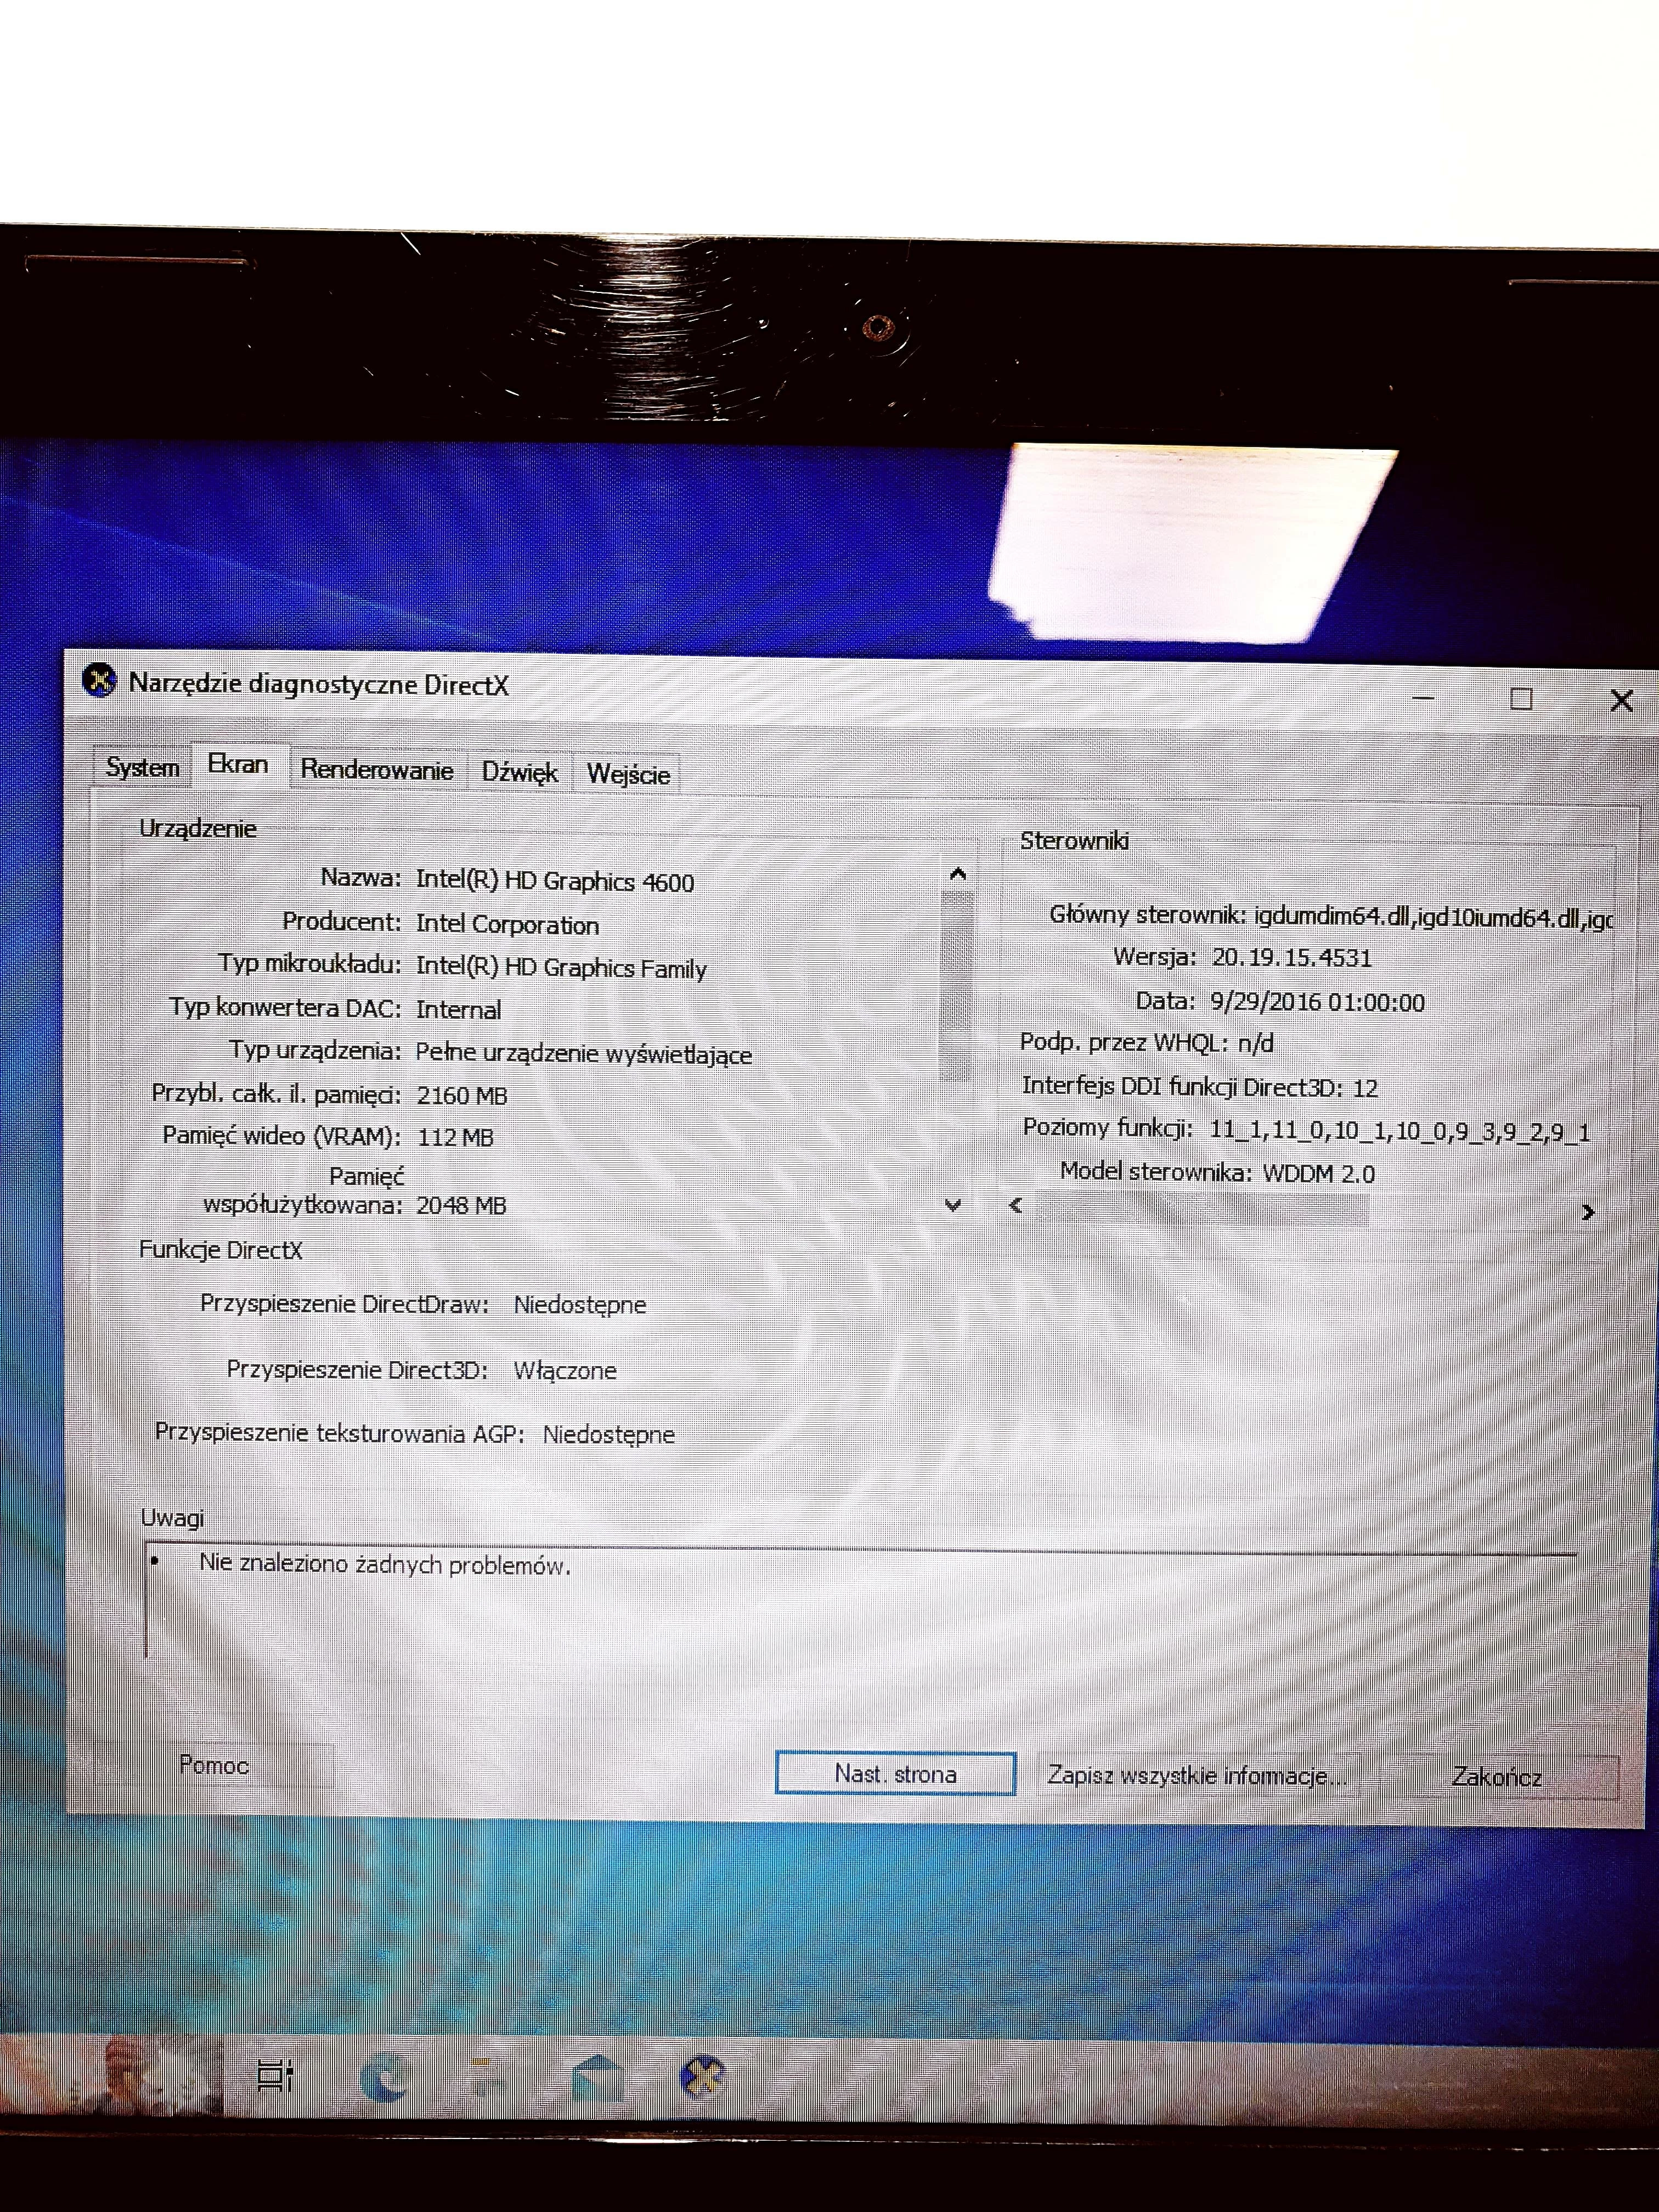Click the Przyspieszenie DirectDraw: label
1659x2212 pixels.
(344, 1304)
